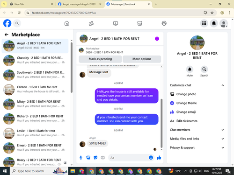
Task: Expand the Privacy & support section
Action: click(197, 147)
